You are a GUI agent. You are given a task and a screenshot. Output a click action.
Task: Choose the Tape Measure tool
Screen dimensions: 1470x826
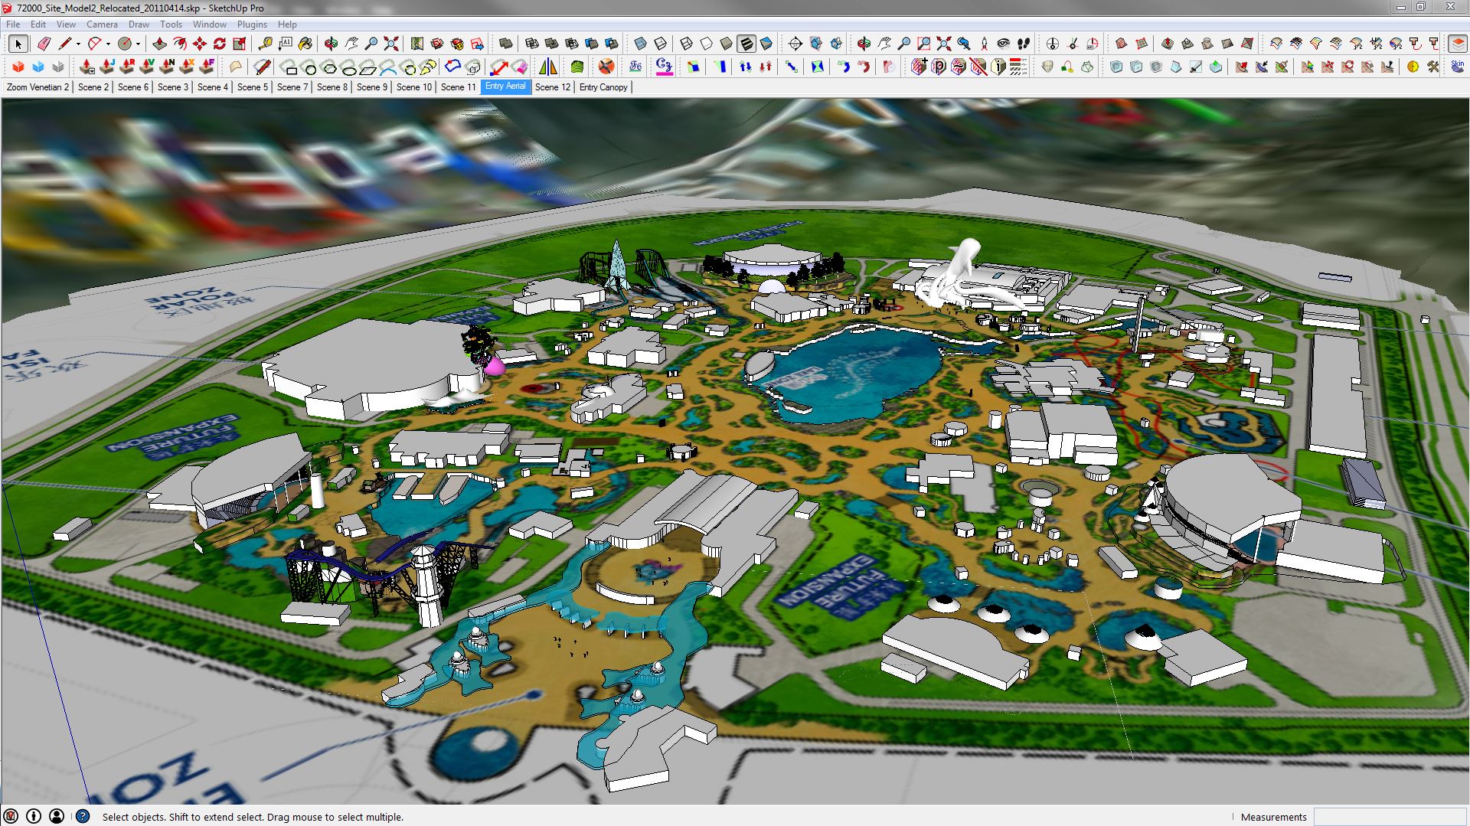[x=265, y=44]
